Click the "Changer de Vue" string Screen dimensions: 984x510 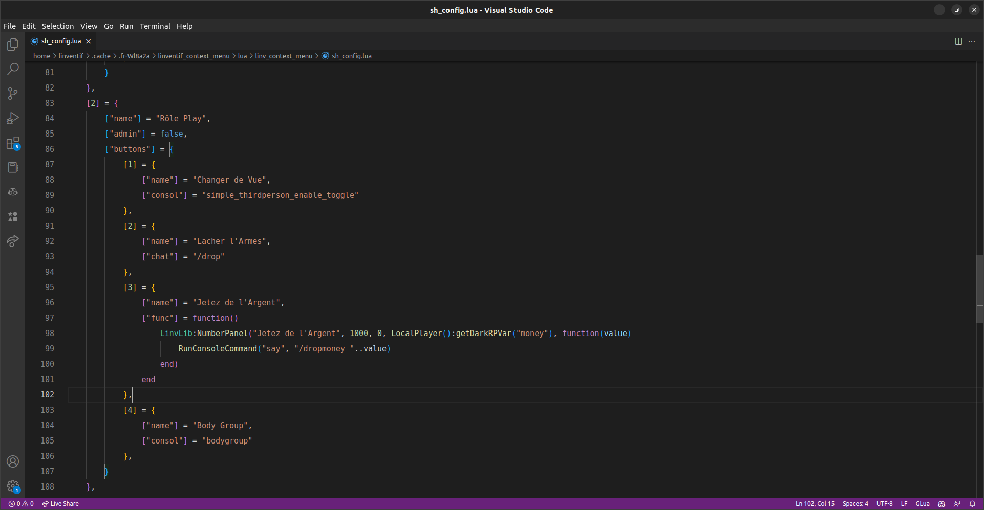(x=229, y=180)
